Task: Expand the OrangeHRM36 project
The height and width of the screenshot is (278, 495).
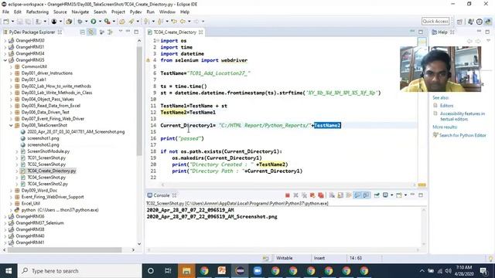Action: 5,216
